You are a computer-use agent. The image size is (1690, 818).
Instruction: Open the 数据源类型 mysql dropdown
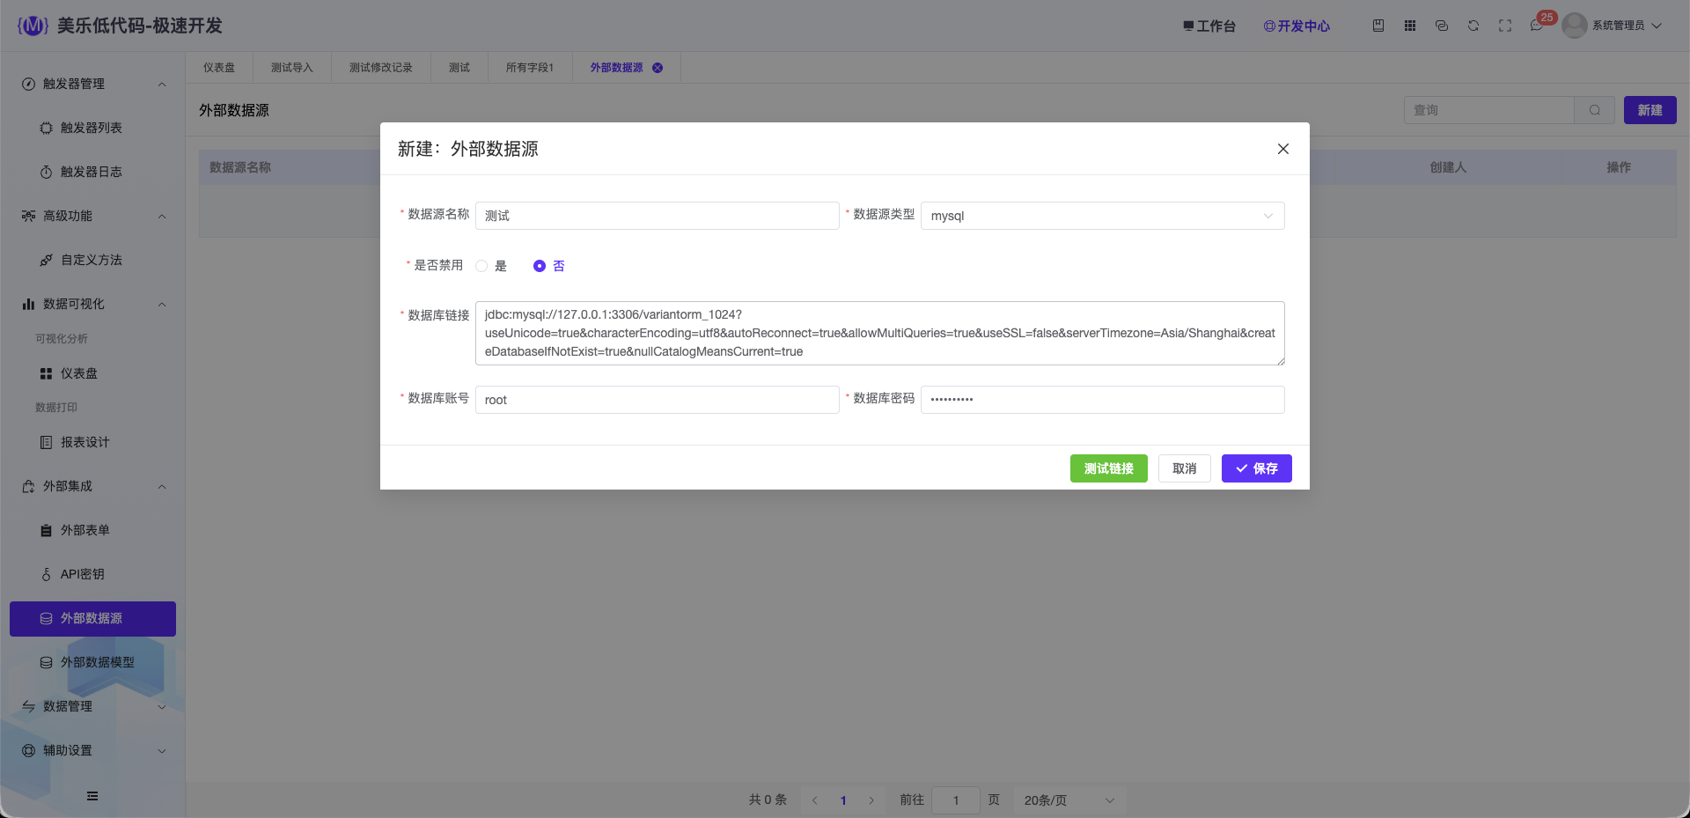tap(1102, 216)
